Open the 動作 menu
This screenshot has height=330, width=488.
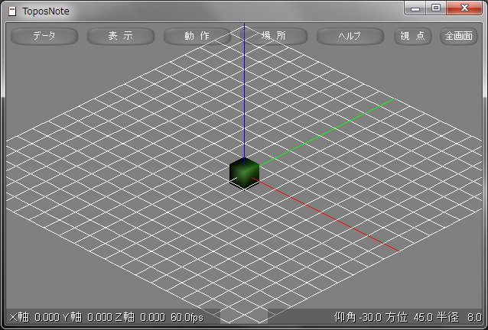tap(197, 36)
